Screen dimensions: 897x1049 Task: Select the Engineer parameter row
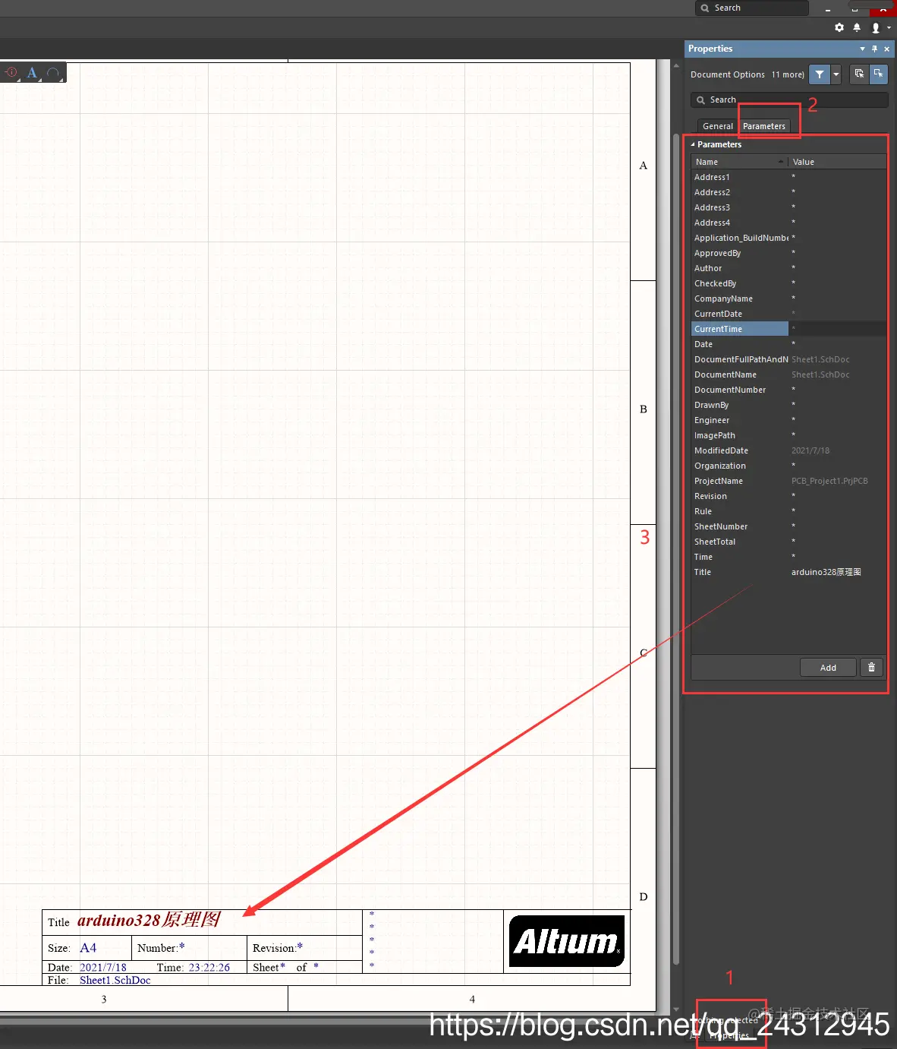[x=788, y=420]
